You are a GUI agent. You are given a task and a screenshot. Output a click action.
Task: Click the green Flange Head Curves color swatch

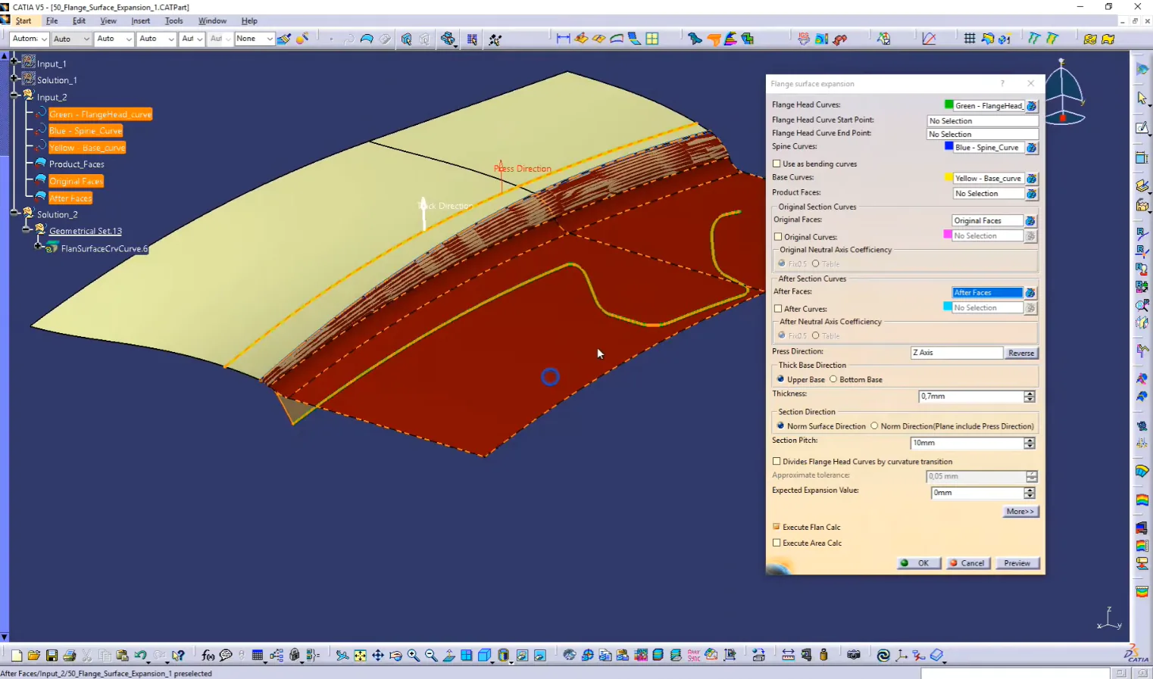(x=948, y=104)
